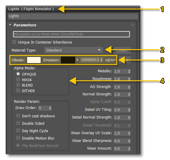
Task: Select MASK alpha mode
Action: 18,79
